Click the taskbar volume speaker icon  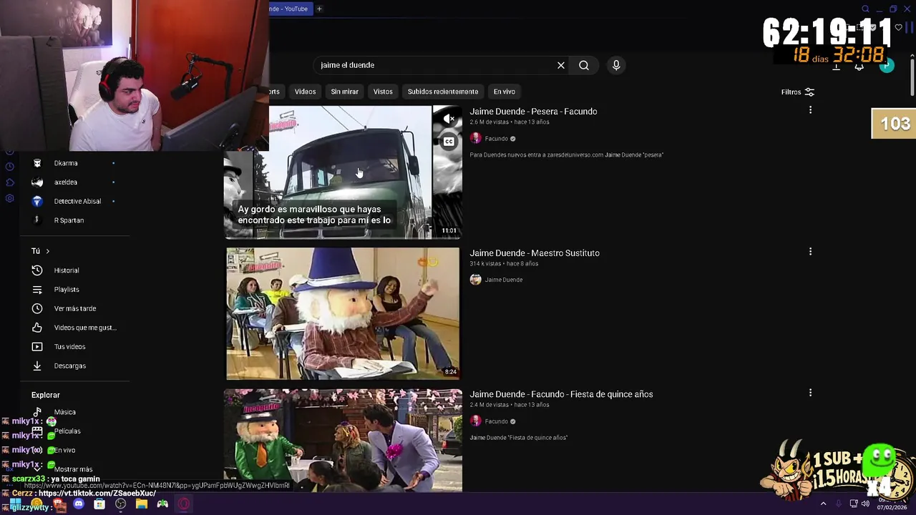[x=865, y=504]
